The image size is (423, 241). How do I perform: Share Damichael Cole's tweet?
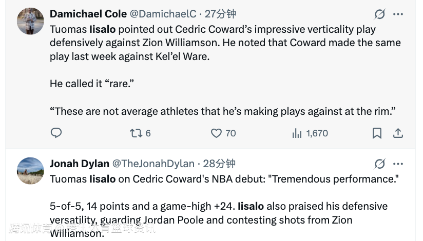click(397, 133)
